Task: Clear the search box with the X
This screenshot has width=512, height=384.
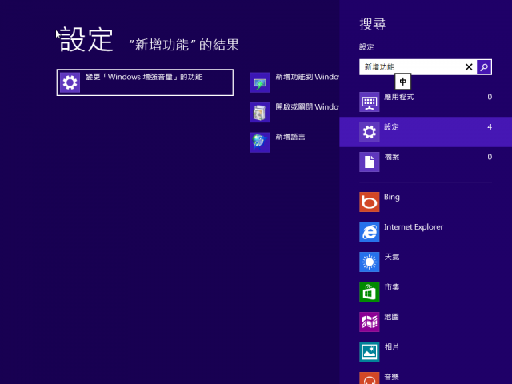Action: tap(469, 67)
